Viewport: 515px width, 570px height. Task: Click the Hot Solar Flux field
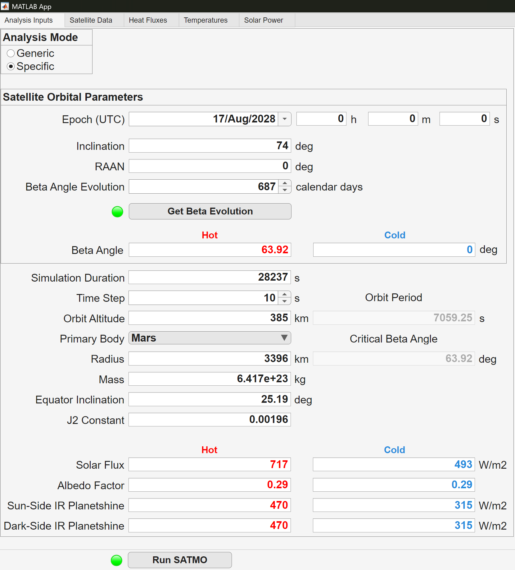pyautogui.click(x=210, y=465)
